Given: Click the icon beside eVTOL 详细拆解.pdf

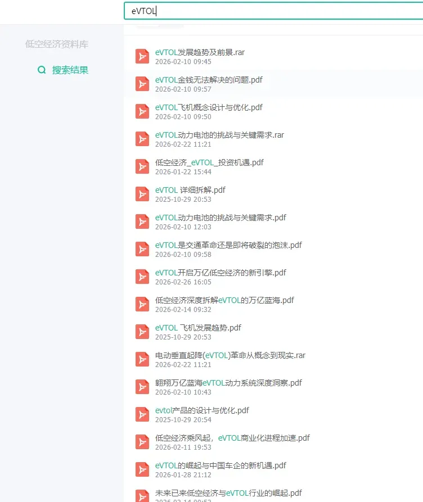Looking at the screenshot, I should 142,194.
